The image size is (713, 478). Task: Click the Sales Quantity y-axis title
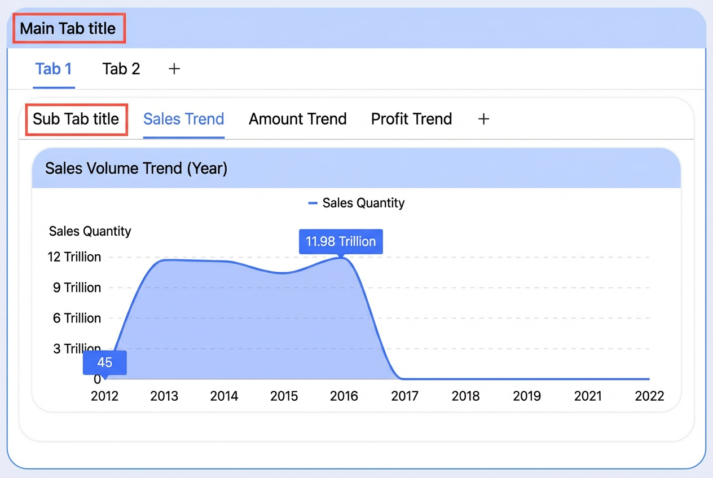click(x=90, y=231)
